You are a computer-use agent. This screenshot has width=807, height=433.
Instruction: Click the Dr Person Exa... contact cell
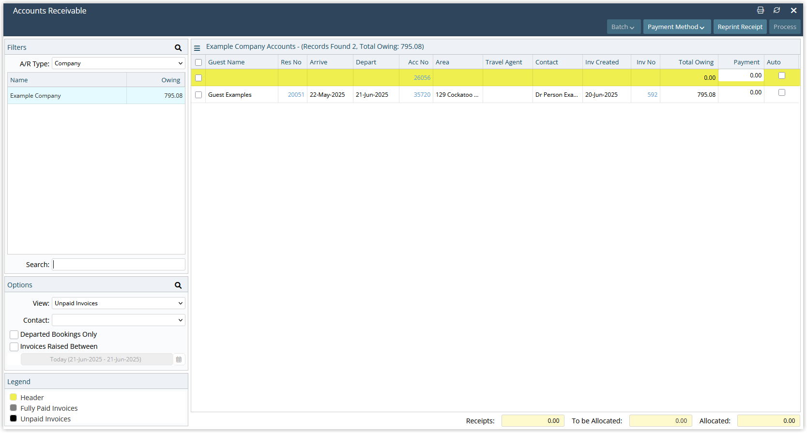pos(557,95)
